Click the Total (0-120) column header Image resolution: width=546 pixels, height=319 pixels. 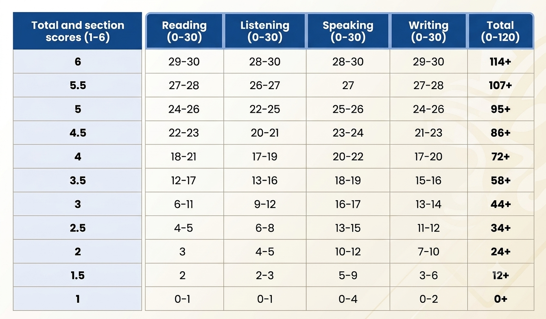(500, 31)
